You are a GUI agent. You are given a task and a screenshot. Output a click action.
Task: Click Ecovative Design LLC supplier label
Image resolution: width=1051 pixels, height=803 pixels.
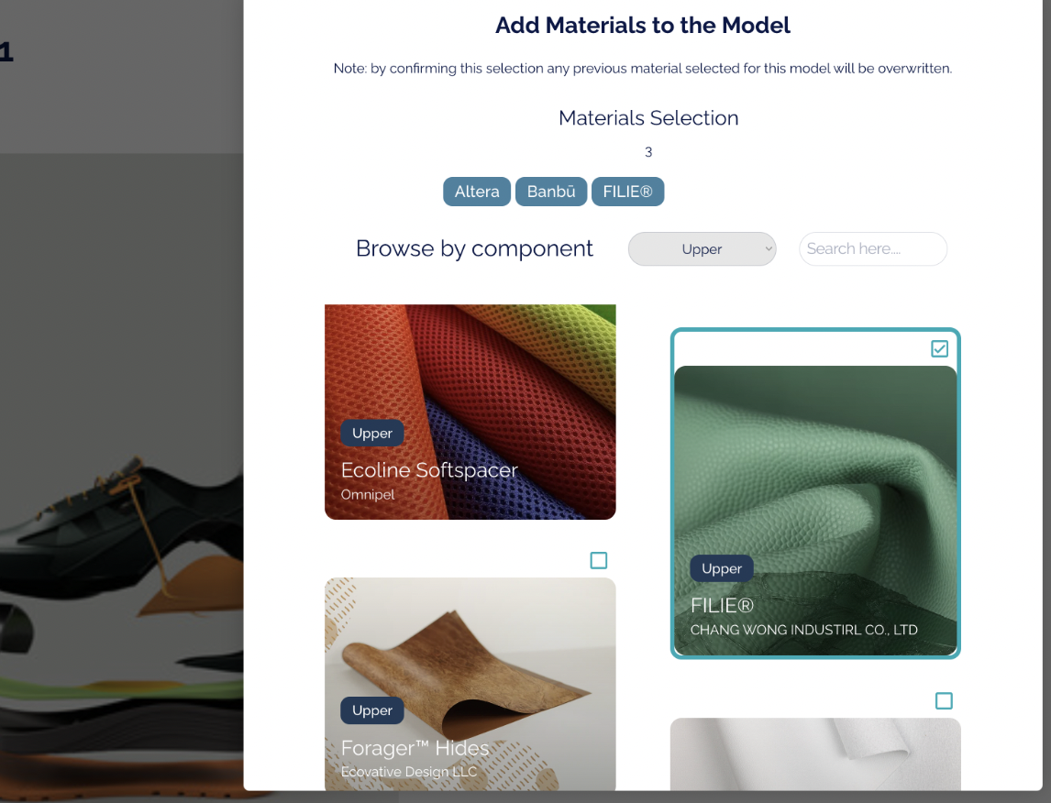(x=409, y=772)
